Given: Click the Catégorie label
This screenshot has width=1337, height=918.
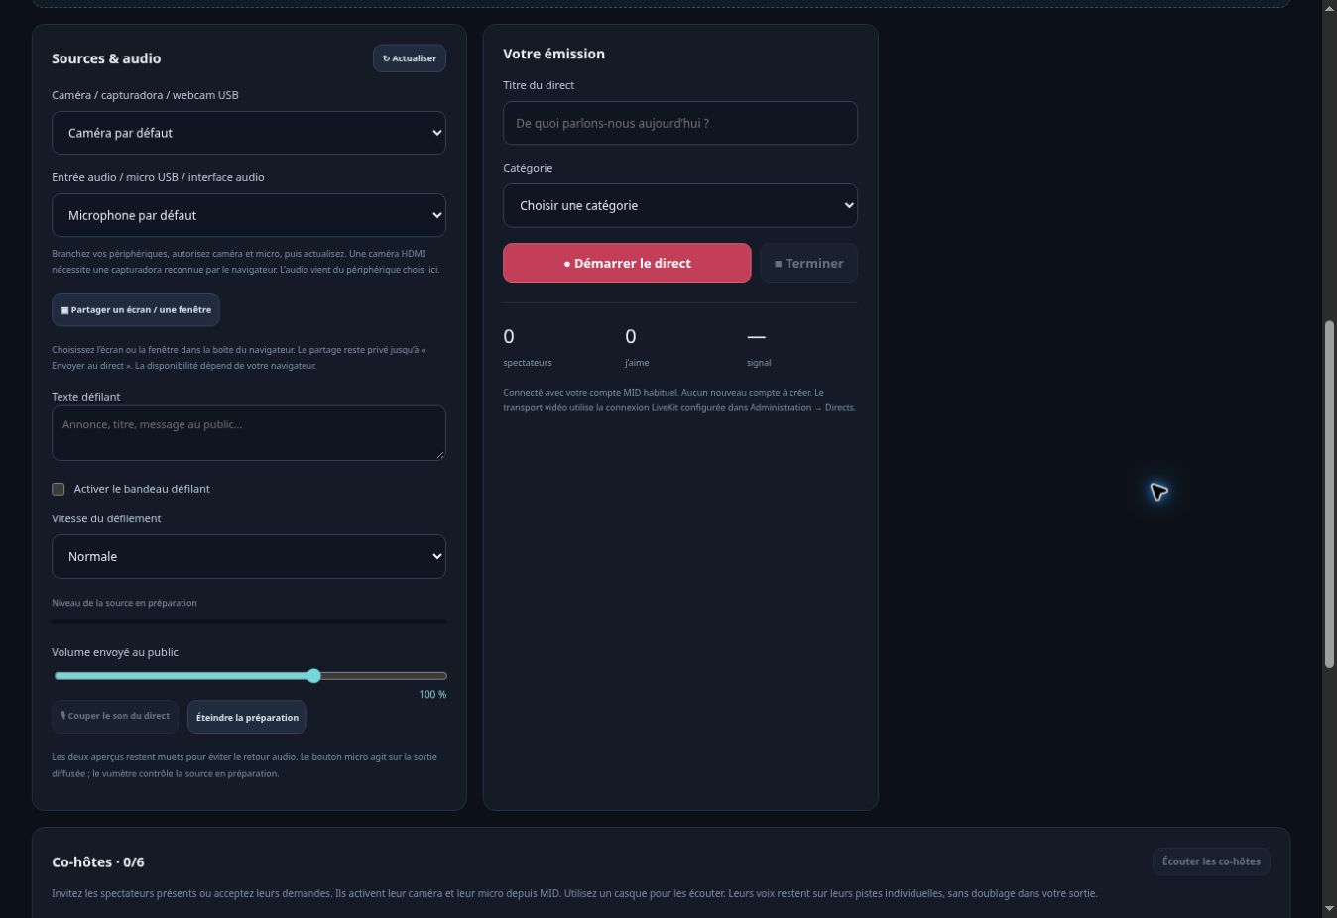Looking at the screenshot, I should pyautogui.click(x=528, y=168).
